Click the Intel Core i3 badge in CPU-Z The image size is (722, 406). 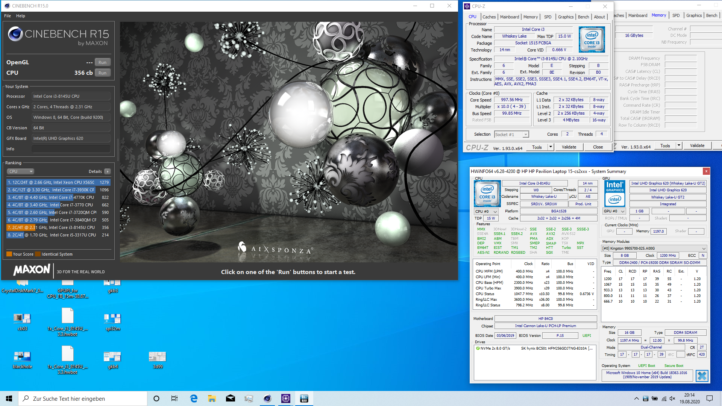592,39
